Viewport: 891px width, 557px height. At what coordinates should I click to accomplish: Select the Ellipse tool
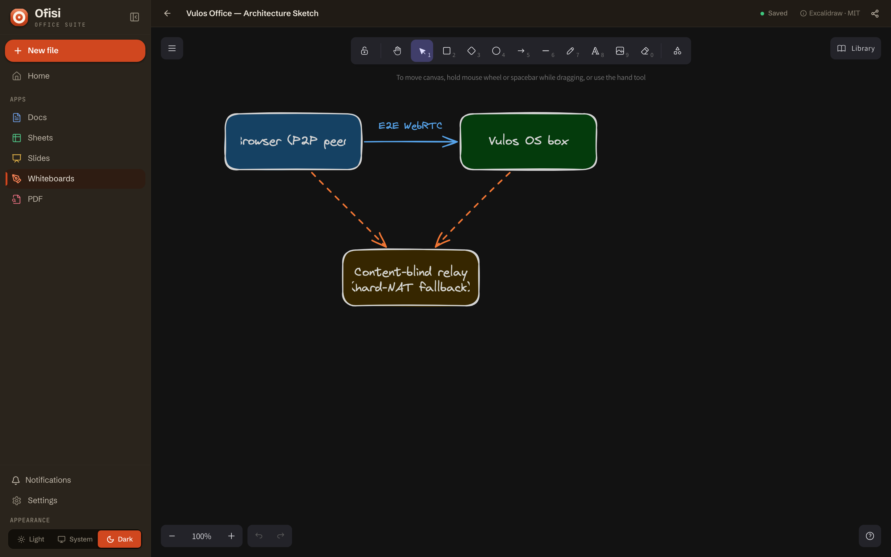tap(496, 51)
